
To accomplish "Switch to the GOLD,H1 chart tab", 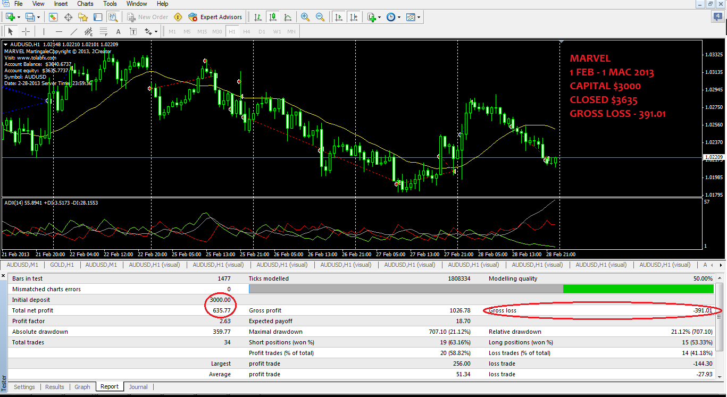I will point(61,265).
